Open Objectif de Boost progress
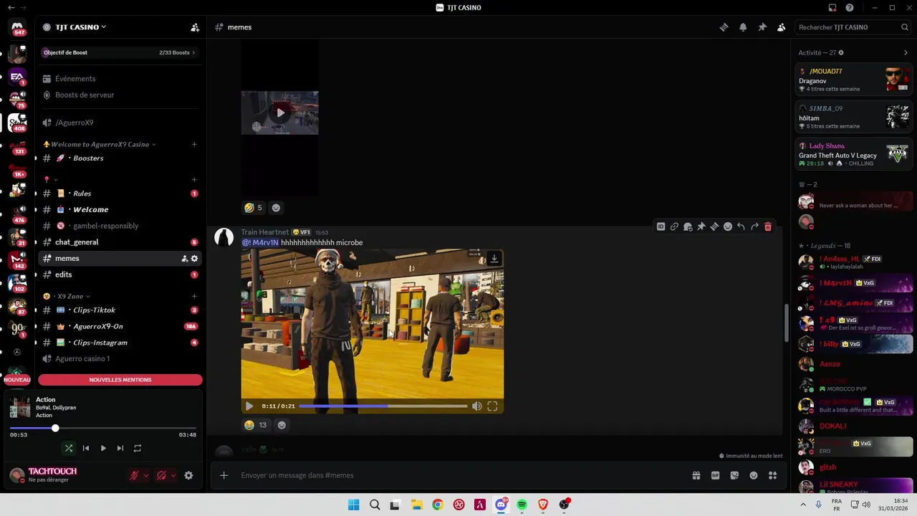 point(120,52)
